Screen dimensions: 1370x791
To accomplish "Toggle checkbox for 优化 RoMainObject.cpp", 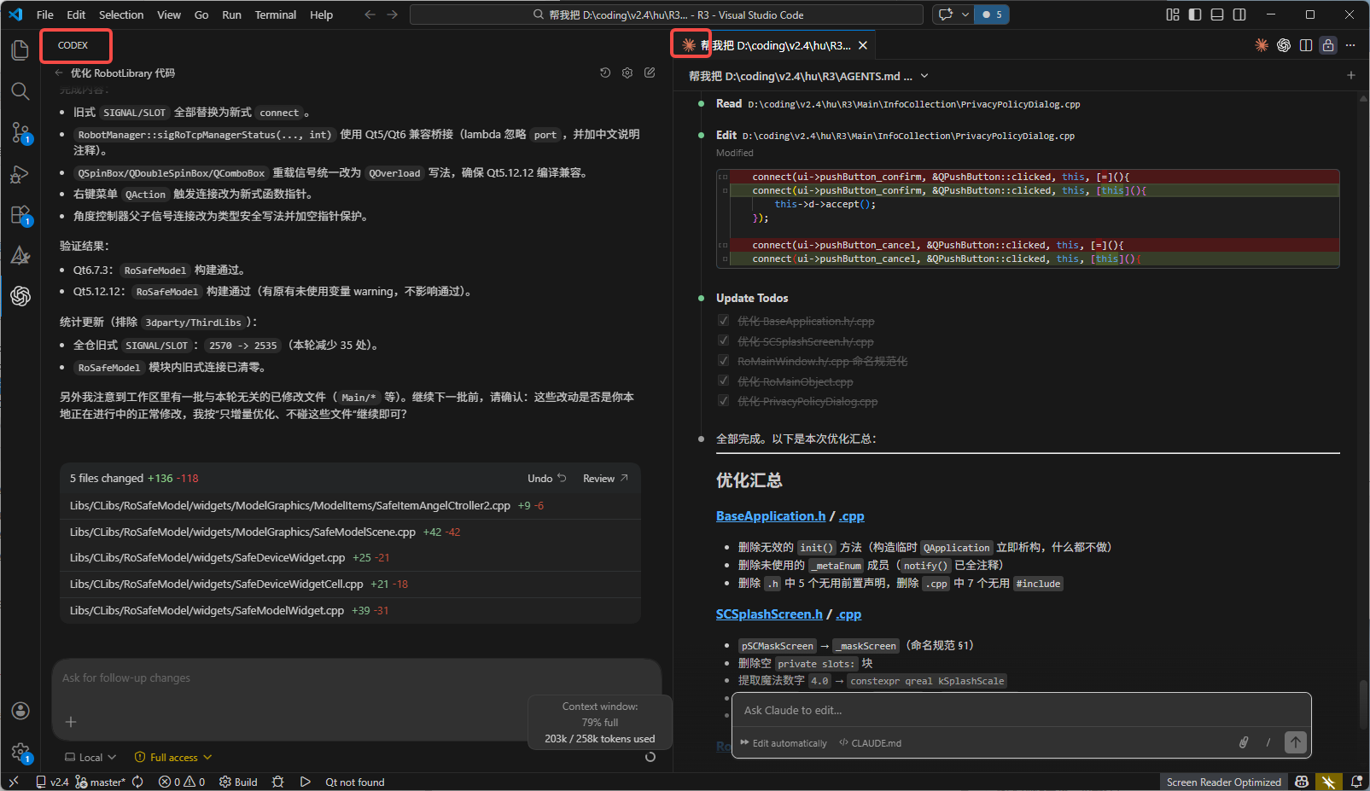I will coord(723,381).
